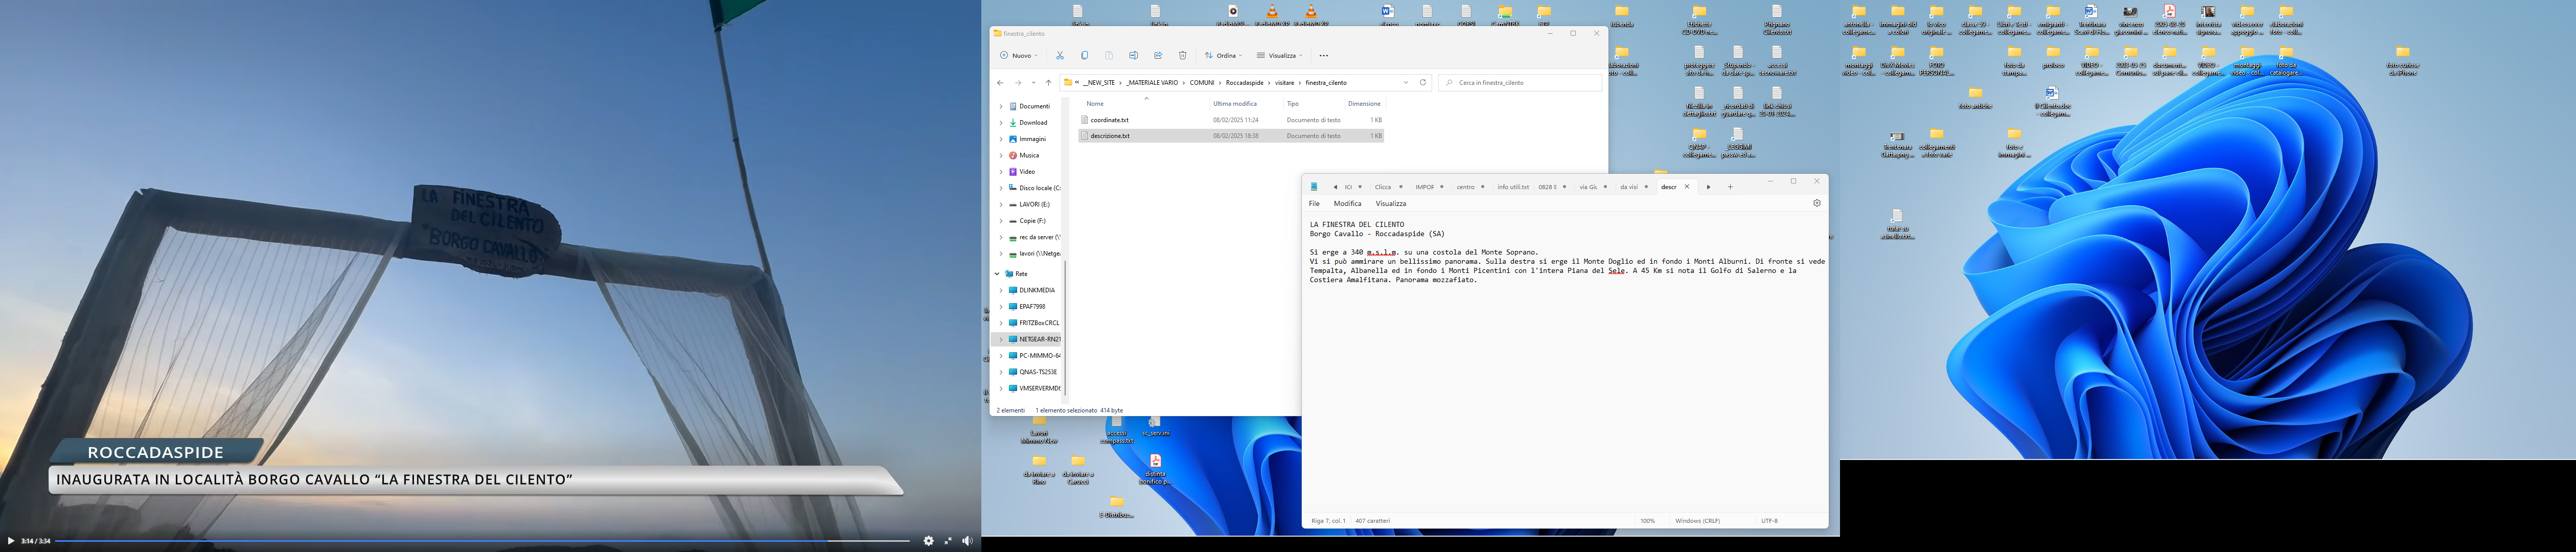Refresh the finestra_cilento folder view
Viewport: 2576px width, 552px height.
(1423, 83)
